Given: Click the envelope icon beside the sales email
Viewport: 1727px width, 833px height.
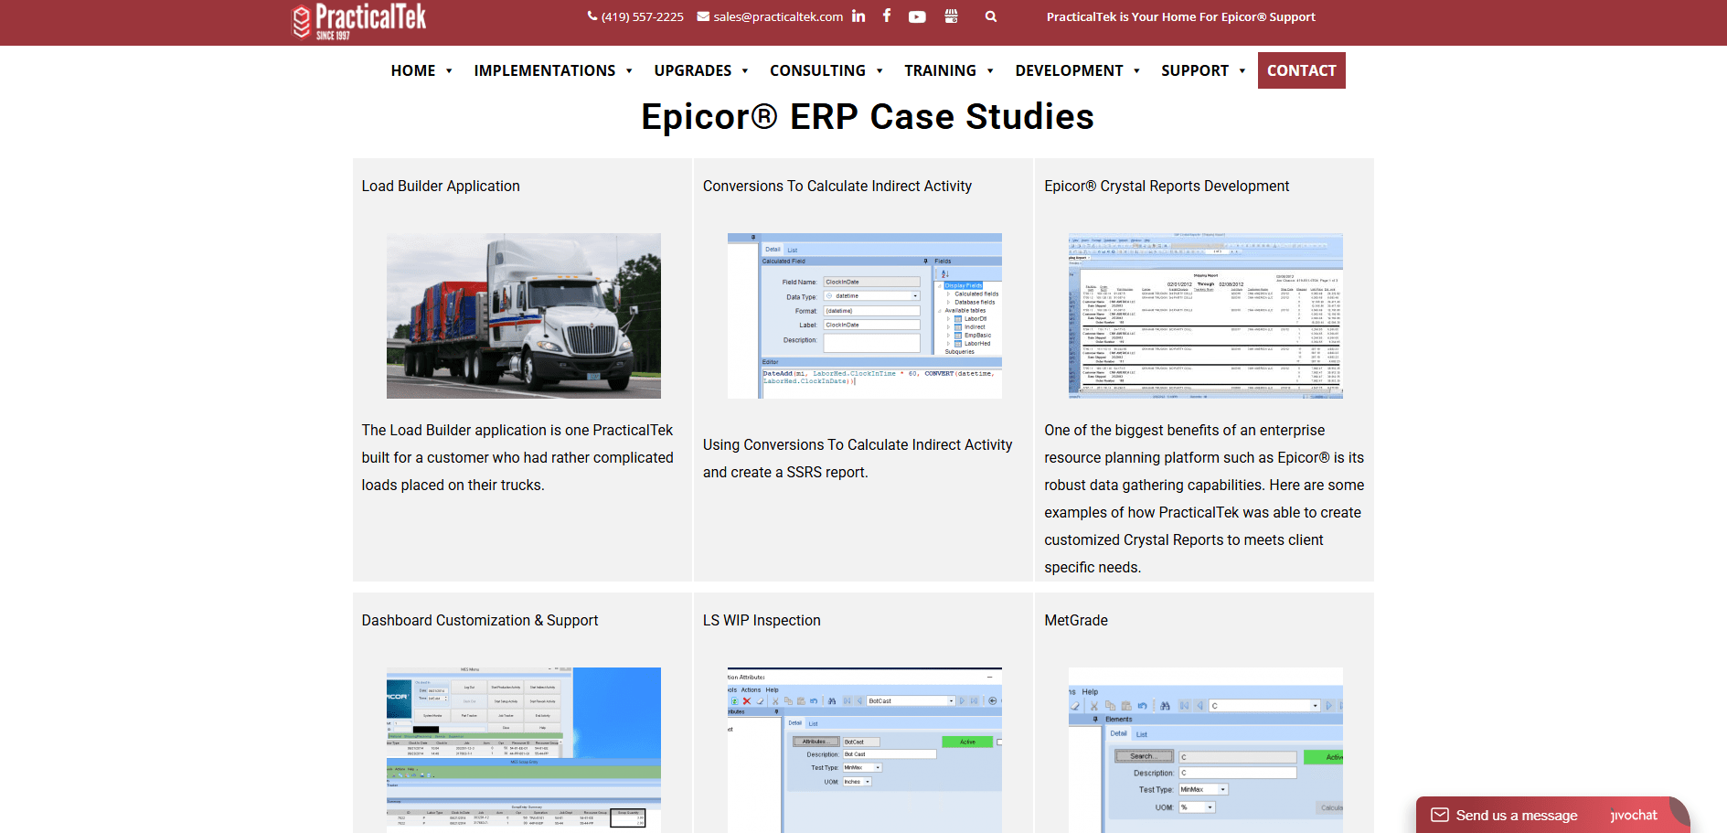Looking at the screenshot, I should 703,16.
